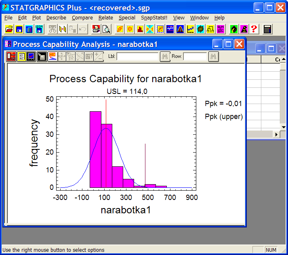Open the data file grid icon
Viewport: 288px width, 255px height.
29,29
